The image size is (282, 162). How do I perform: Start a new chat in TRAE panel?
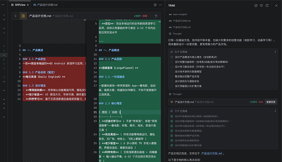point(256,6)
